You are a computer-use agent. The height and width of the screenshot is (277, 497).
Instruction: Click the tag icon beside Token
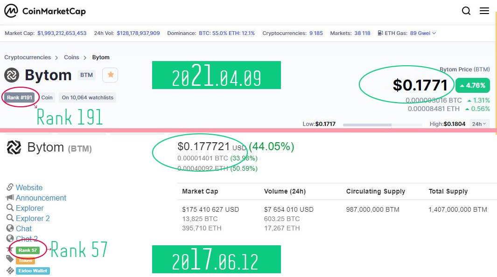click(x=10, y=259)
